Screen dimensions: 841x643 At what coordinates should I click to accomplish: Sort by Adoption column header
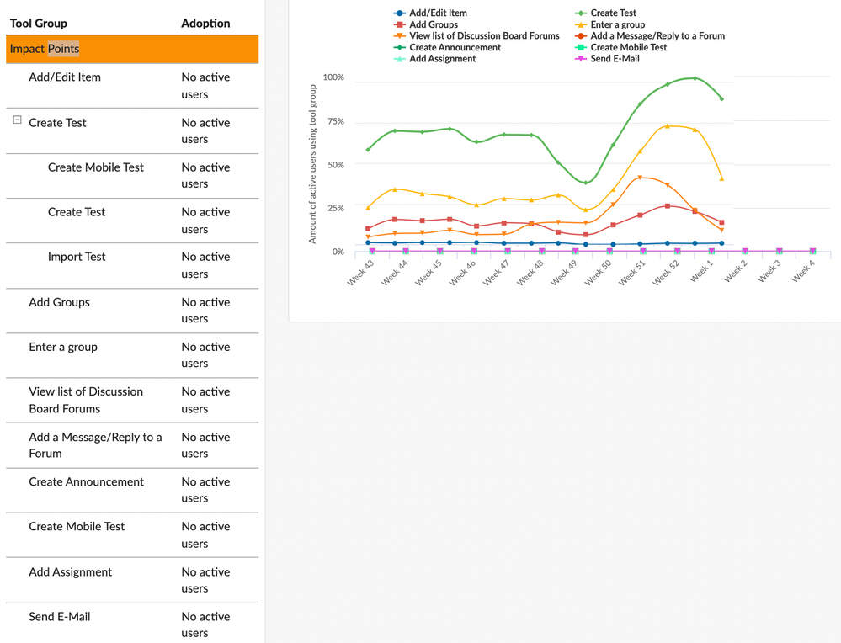point(205,23)
